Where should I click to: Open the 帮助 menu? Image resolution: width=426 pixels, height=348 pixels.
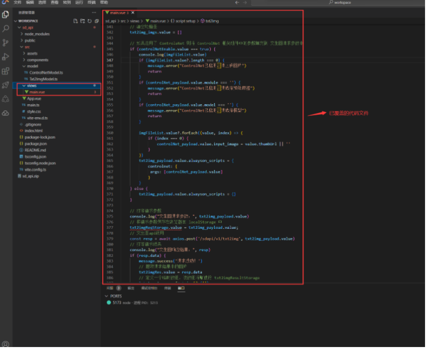click(104, 2)
